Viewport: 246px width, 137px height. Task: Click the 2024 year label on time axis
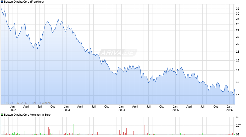click(x=122, y=110)
